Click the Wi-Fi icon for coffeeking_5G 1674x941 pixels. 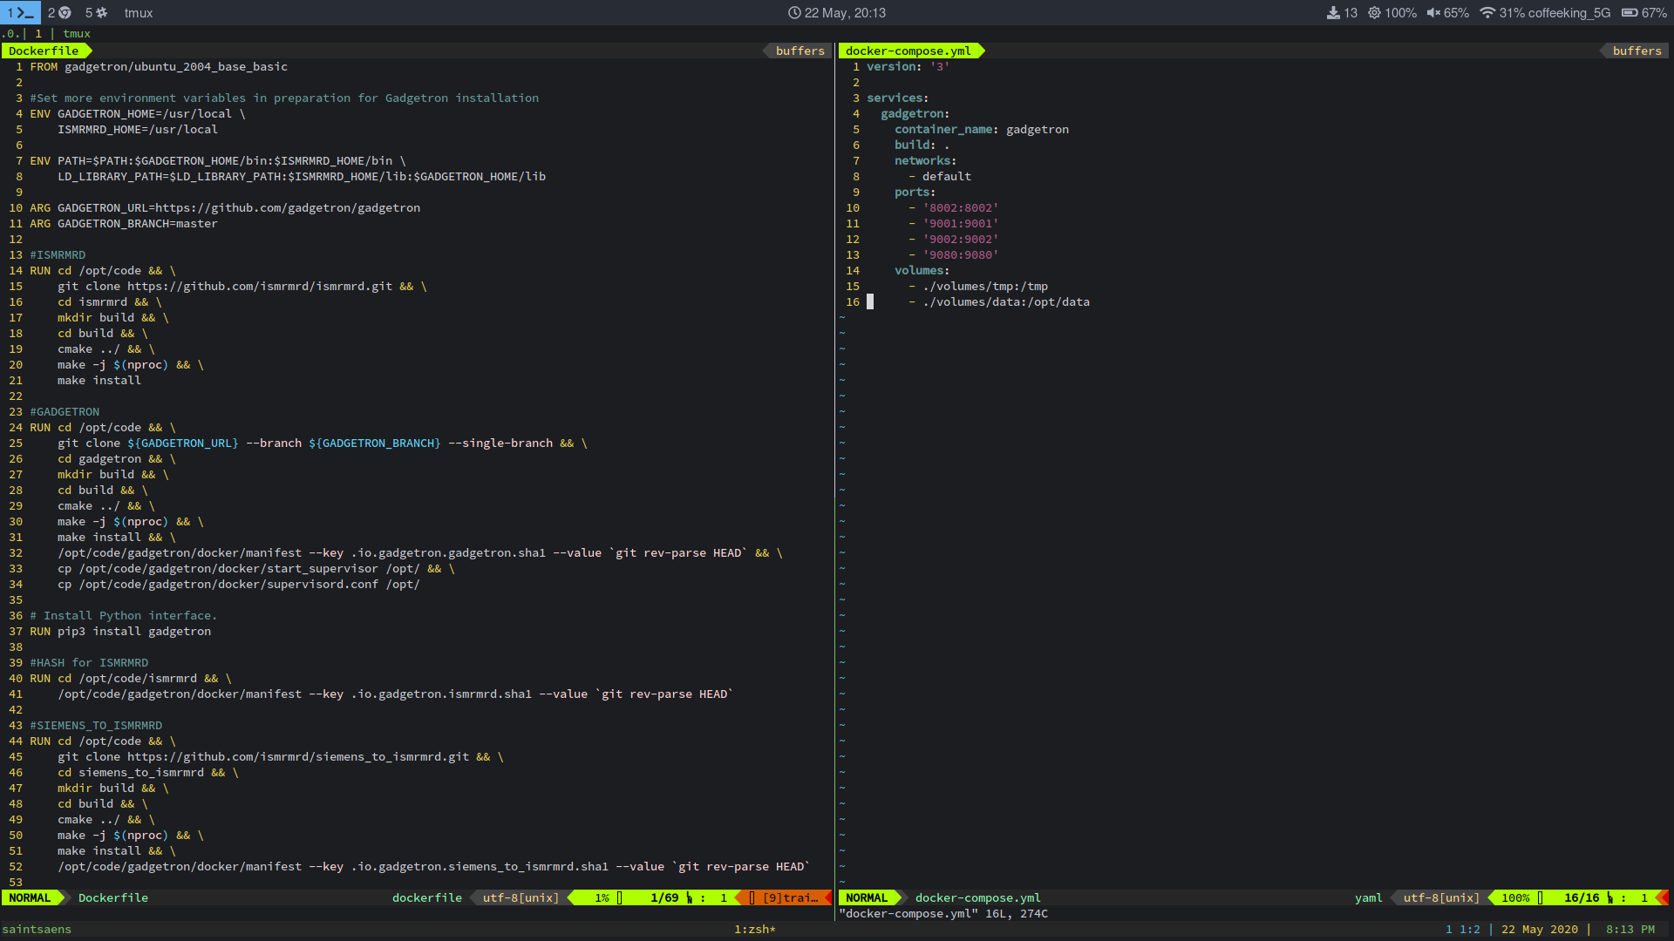(x=1487, y=12)
